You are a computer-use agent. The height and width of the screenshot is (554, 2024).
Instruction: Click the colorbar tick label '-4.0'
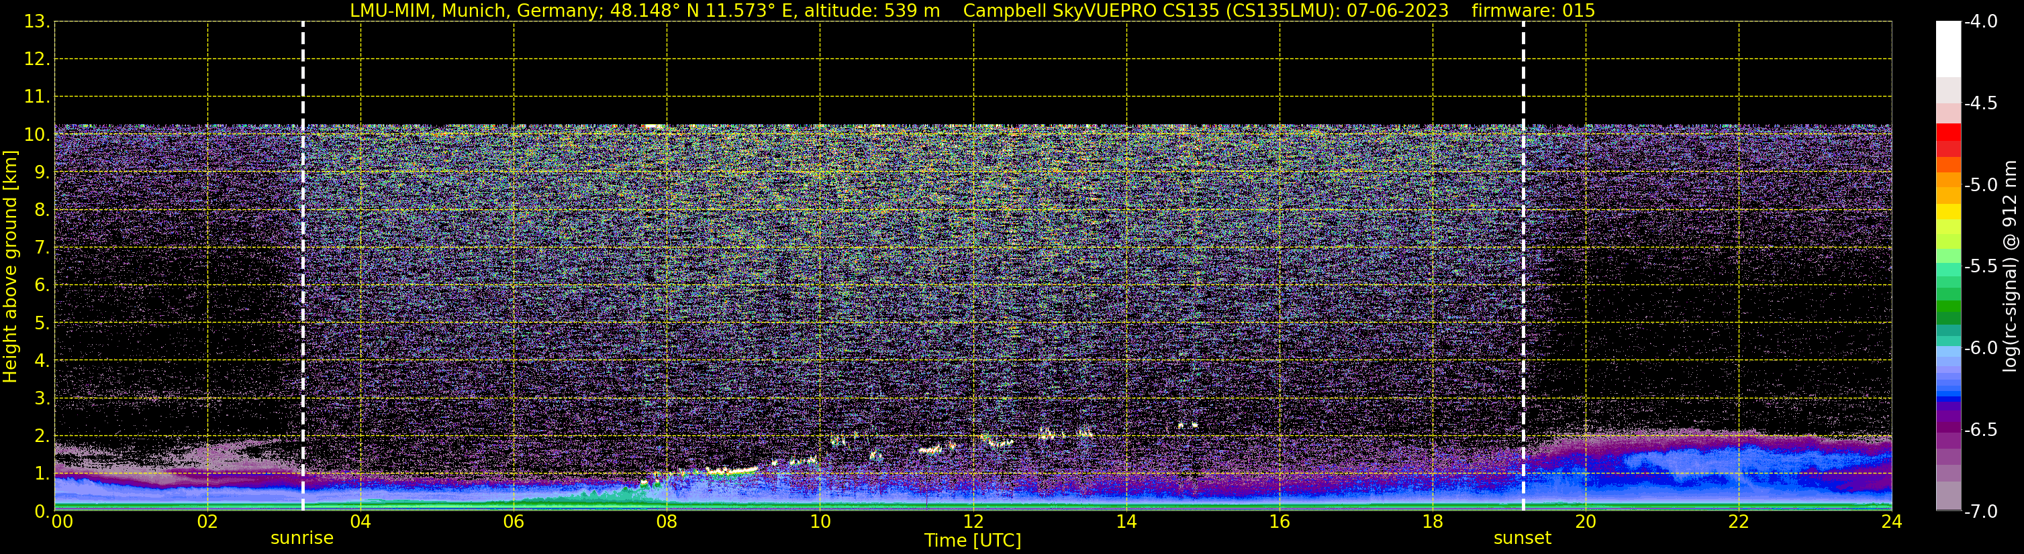(1981, 22)
